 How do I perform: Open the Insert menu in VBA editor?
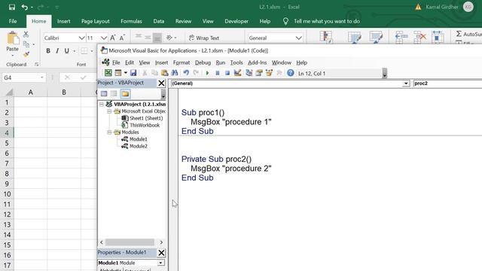[161, 62]
